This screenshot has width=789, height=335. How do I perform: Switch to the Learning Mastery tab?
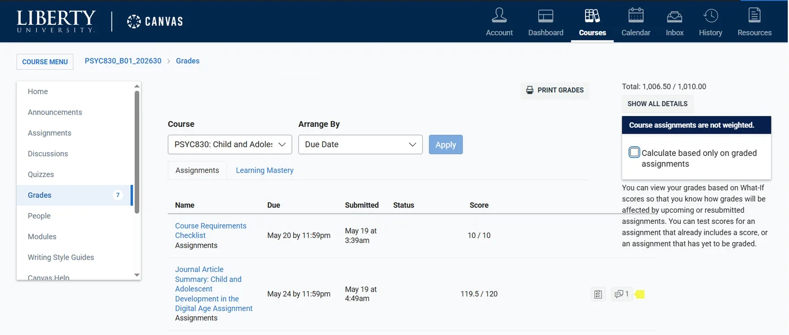[264, 170]
